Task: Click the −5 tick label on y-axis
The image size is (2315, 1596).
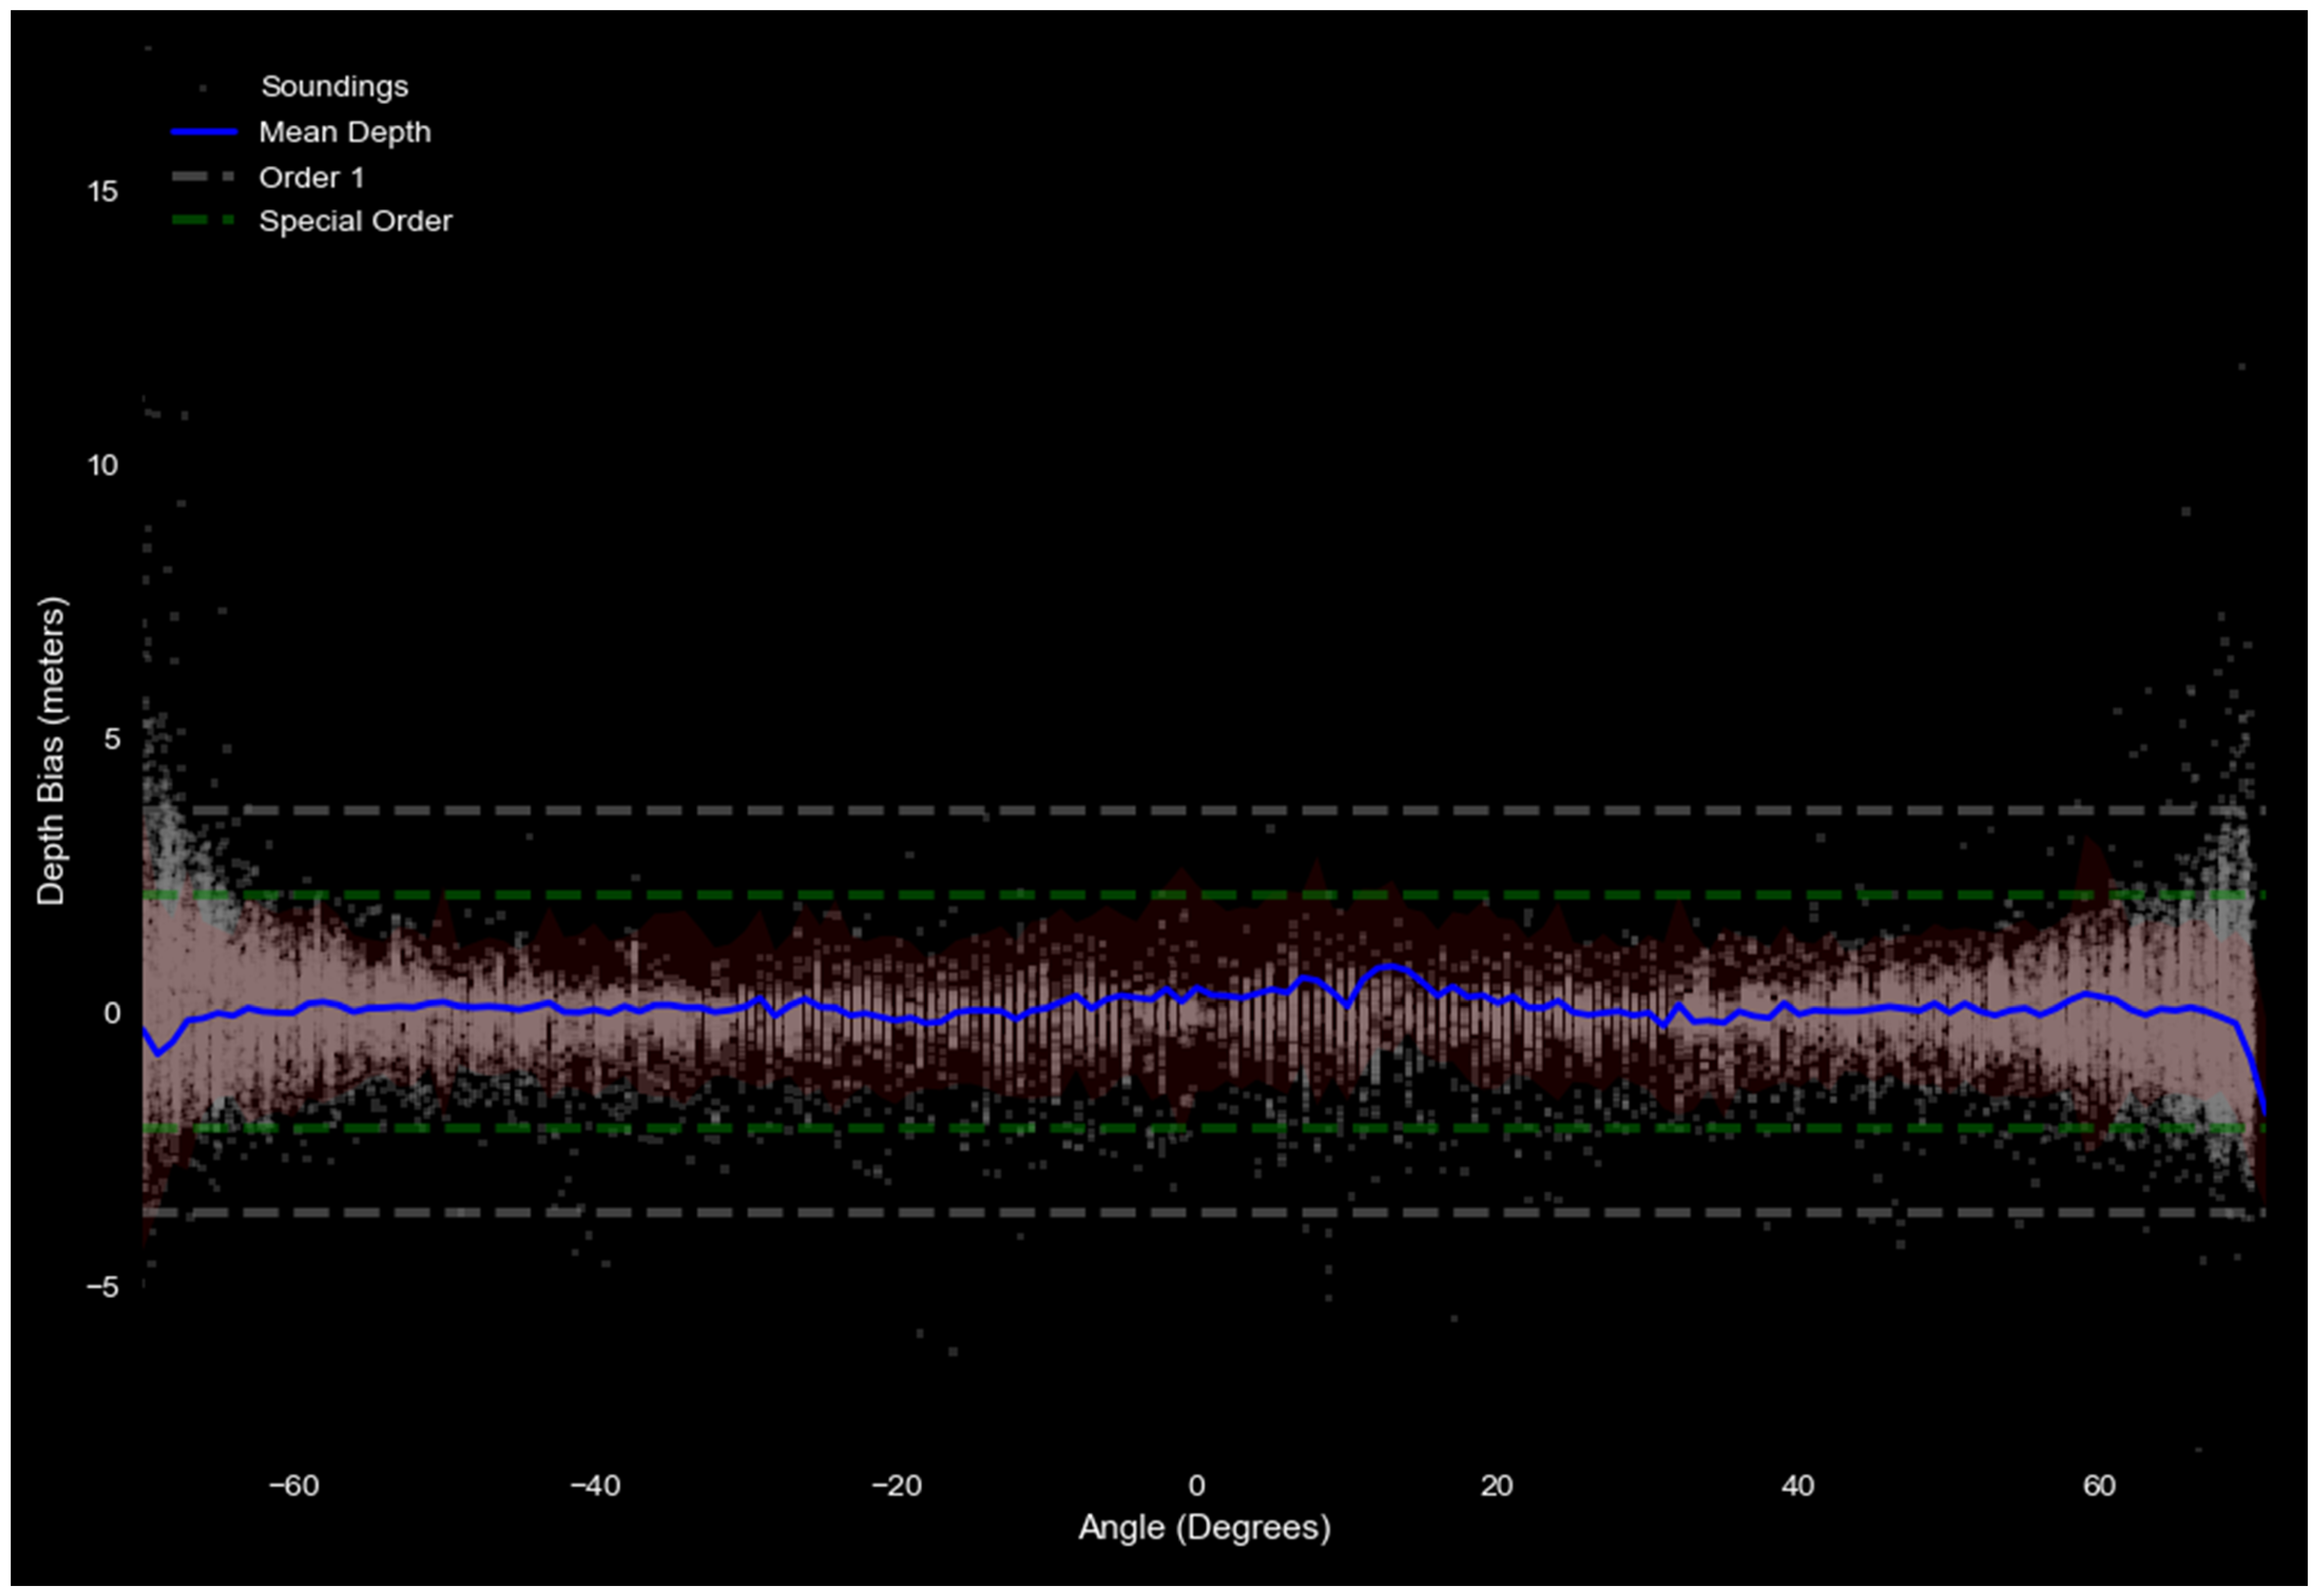Action: click(x=102, y=1287)
